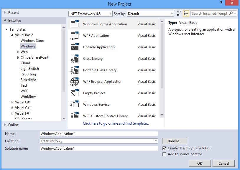This screenshot has height=170, width=240.
Task: Select the WCF template category
Action: point(24,91)
